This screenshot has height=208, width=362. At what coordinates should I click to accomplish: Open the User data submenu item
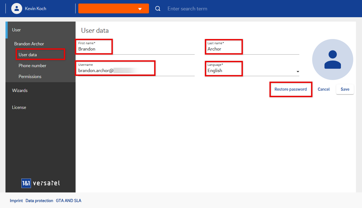click(x=28, y=55)
